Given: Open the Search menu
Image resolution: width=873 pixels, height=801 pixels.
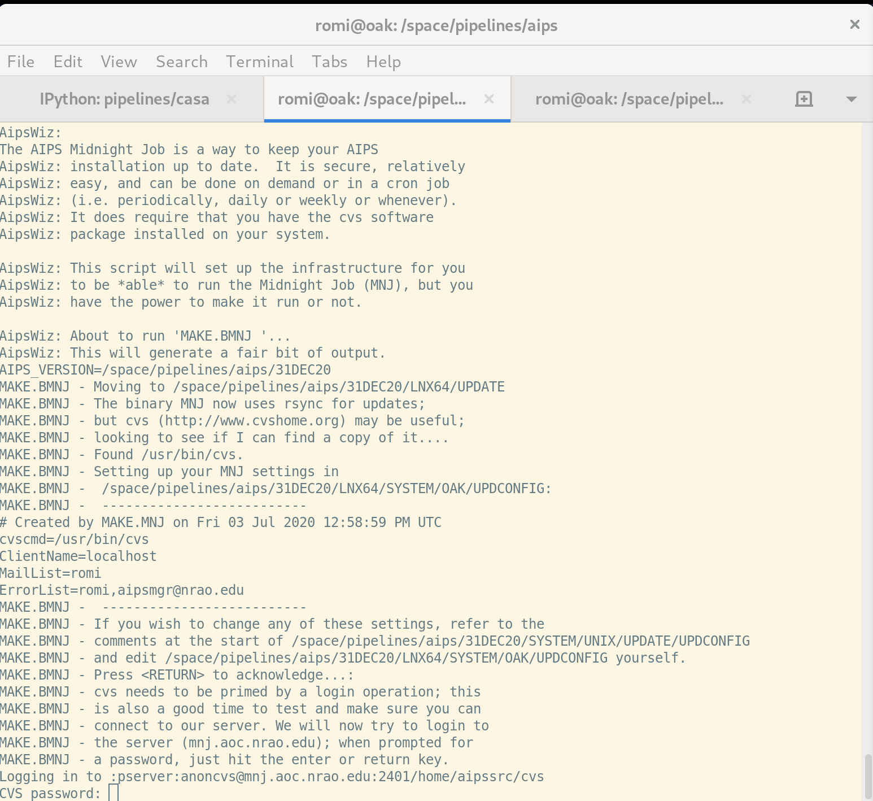Looking at the screenshot, I should coord(182,62).
